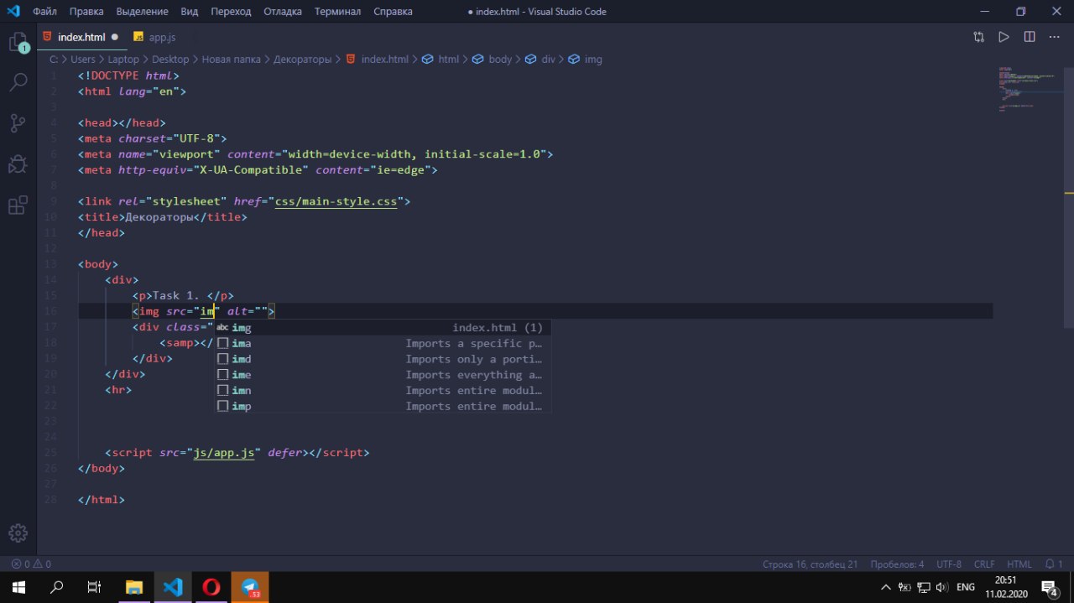Open the Выделение menu
This screenshot has height=603, width=1074.
pos(143,12)
